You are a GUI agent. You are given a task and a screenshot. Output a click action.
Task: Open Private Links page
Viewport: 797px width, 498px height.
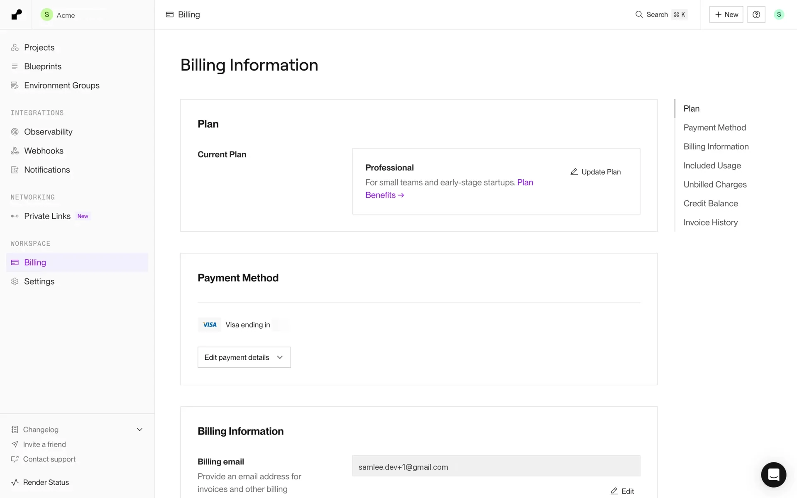click(47, 216)
